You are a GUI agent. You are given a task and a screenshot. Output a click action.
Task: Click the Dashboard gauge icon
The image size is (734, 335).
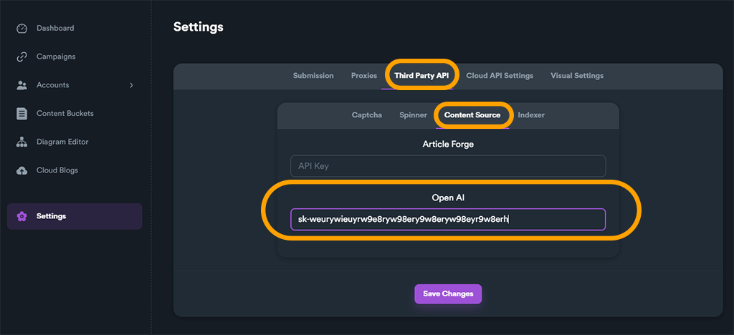(22, 29)
